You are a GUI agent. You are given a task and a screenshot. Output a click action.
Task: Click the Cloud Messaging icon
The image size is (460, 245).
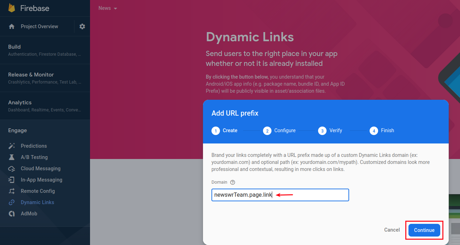pyautogui.click(x=12, y=169)
